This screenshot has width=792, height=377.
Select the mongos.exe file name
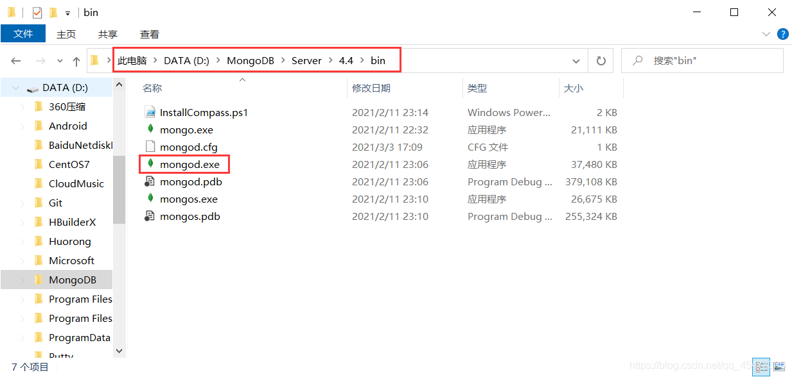pos(189,199)
